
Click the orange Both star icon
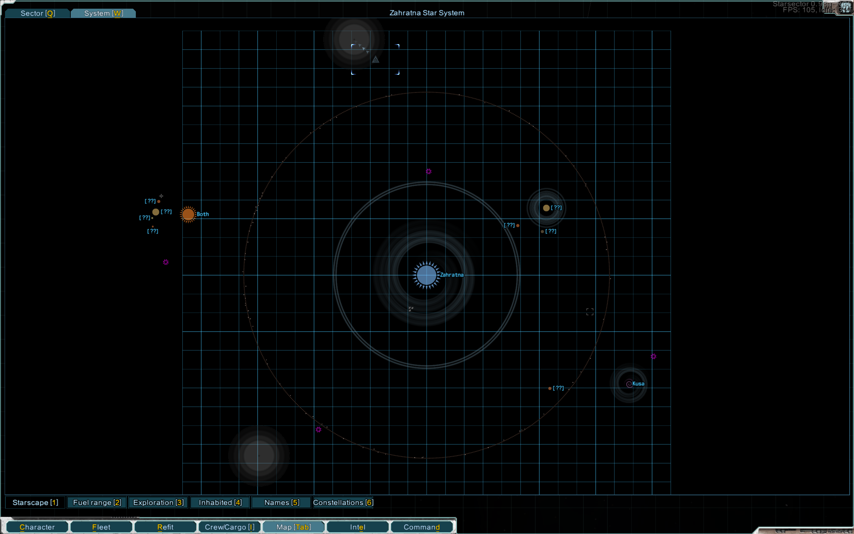click(188, 214)
